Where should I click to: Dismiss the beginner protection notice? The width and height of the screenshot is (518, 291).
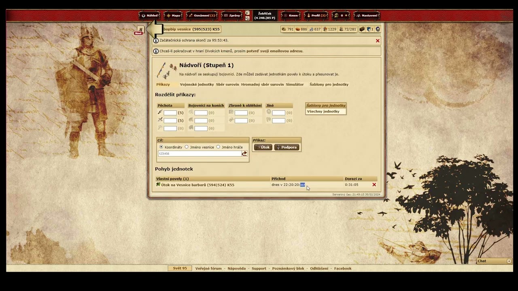click(378, 41)
